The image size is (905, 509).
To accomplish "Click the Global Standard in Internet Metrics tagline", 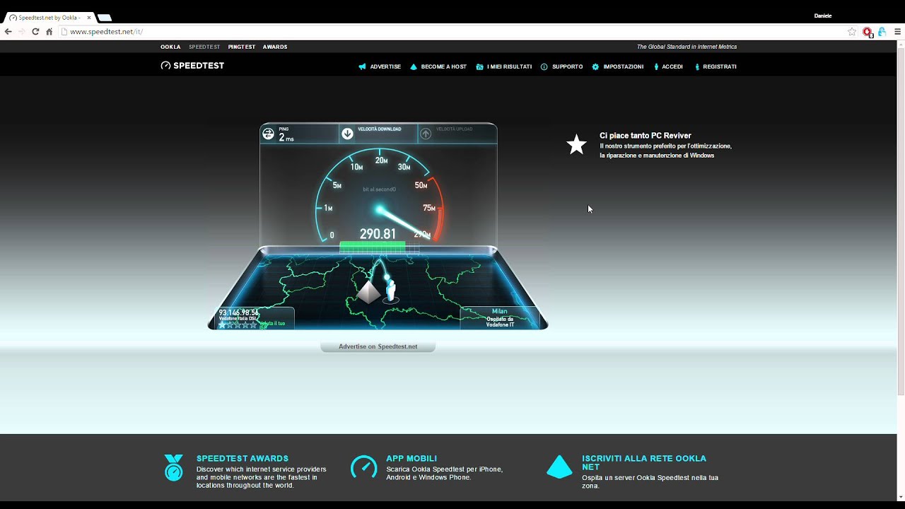I will (687, 47).
